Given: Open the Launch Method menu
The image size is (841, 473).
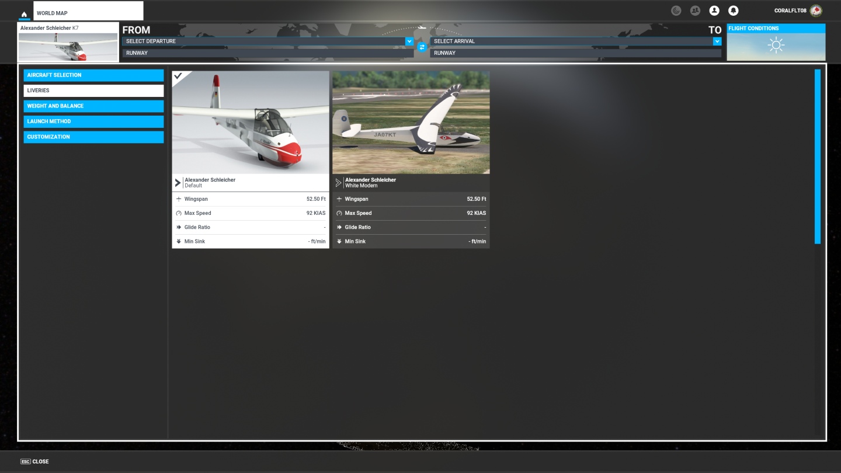Looking at the screenshot, I should pos(93,121).
